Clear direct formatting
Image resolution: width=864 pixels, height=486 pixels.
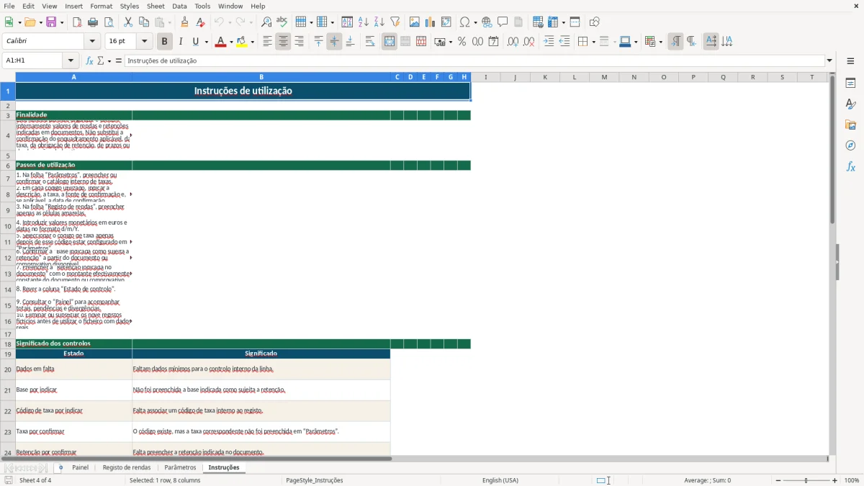coord(201,22)
